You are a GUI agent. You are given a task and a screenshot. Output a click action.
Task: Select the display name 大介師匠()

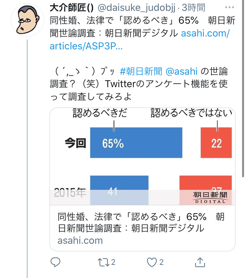[72, 8]
